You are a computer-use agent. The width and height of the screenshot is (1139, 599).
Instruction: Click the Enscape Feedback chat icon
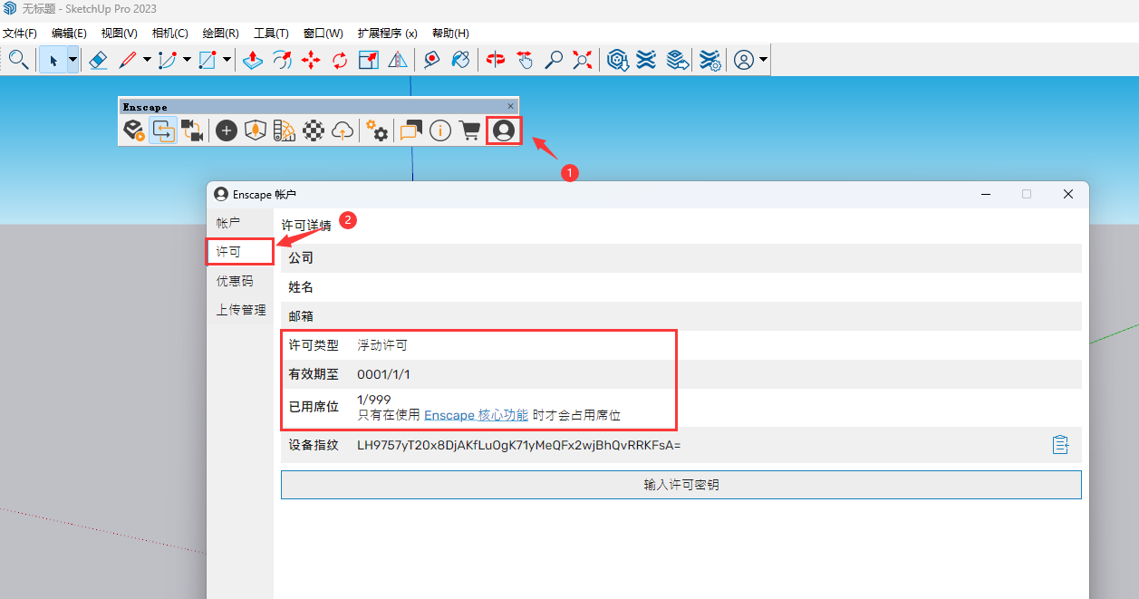(411, 130)
